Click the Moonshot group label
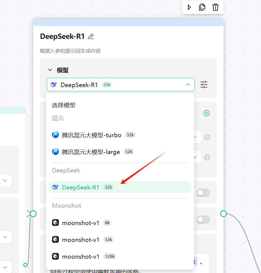Viewport: 261px width, 273px height. 67,206
